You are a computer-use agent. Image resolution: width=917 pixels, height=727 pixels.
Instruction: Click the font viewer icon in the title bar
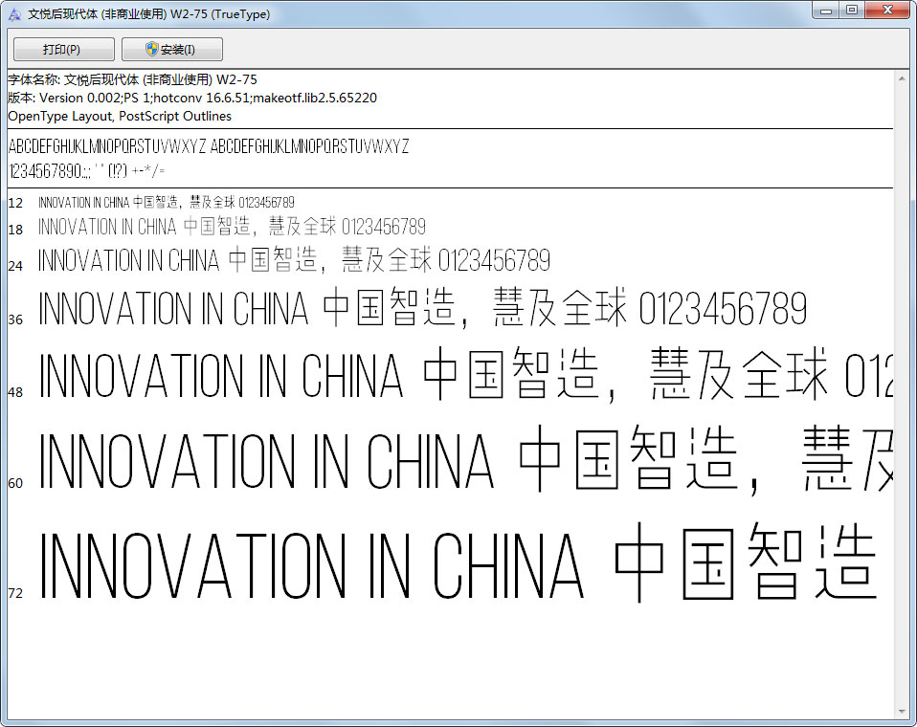(13, 11)
